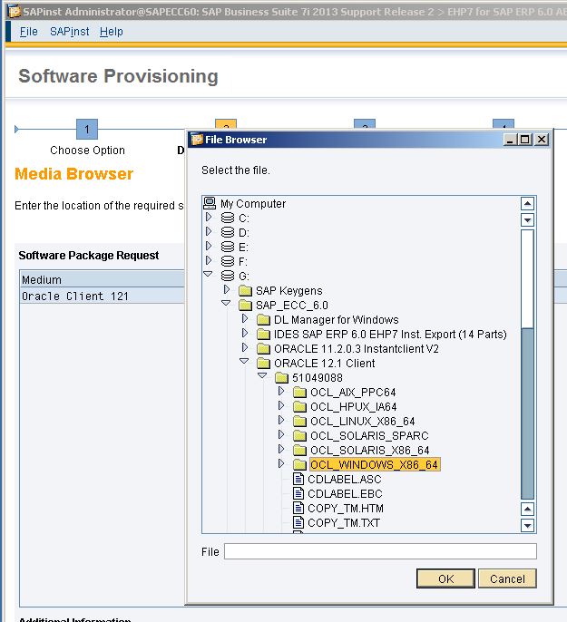Click the OCL_WINDOWS_X86_64 folder icon
This screenshot has height=622, width=567.
pyautogui.click(x=299, y=465)
